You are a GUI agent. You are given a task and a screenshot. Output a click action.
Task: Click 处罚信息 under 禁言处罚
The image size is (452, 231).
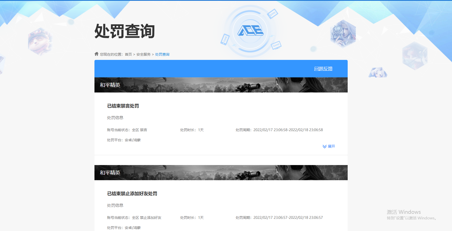click(115, 118)
